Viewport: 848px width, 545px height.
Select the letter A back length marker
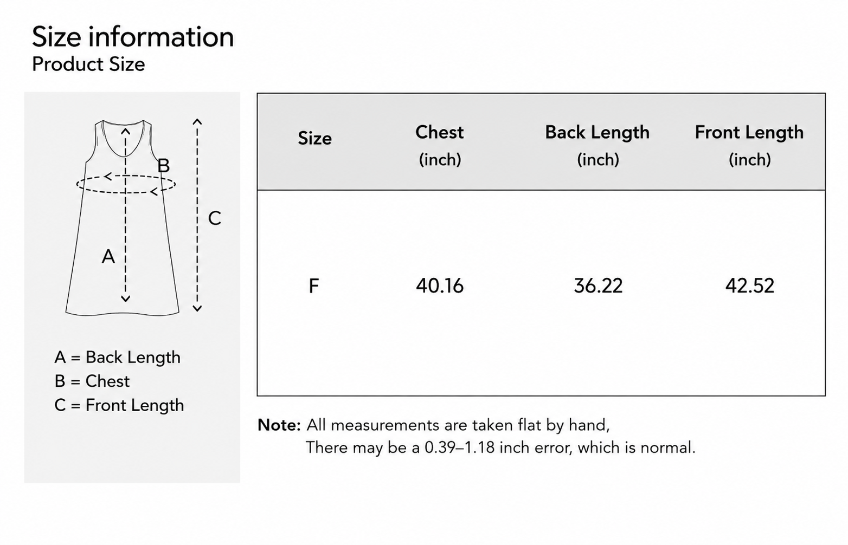[x=108, y=256]
